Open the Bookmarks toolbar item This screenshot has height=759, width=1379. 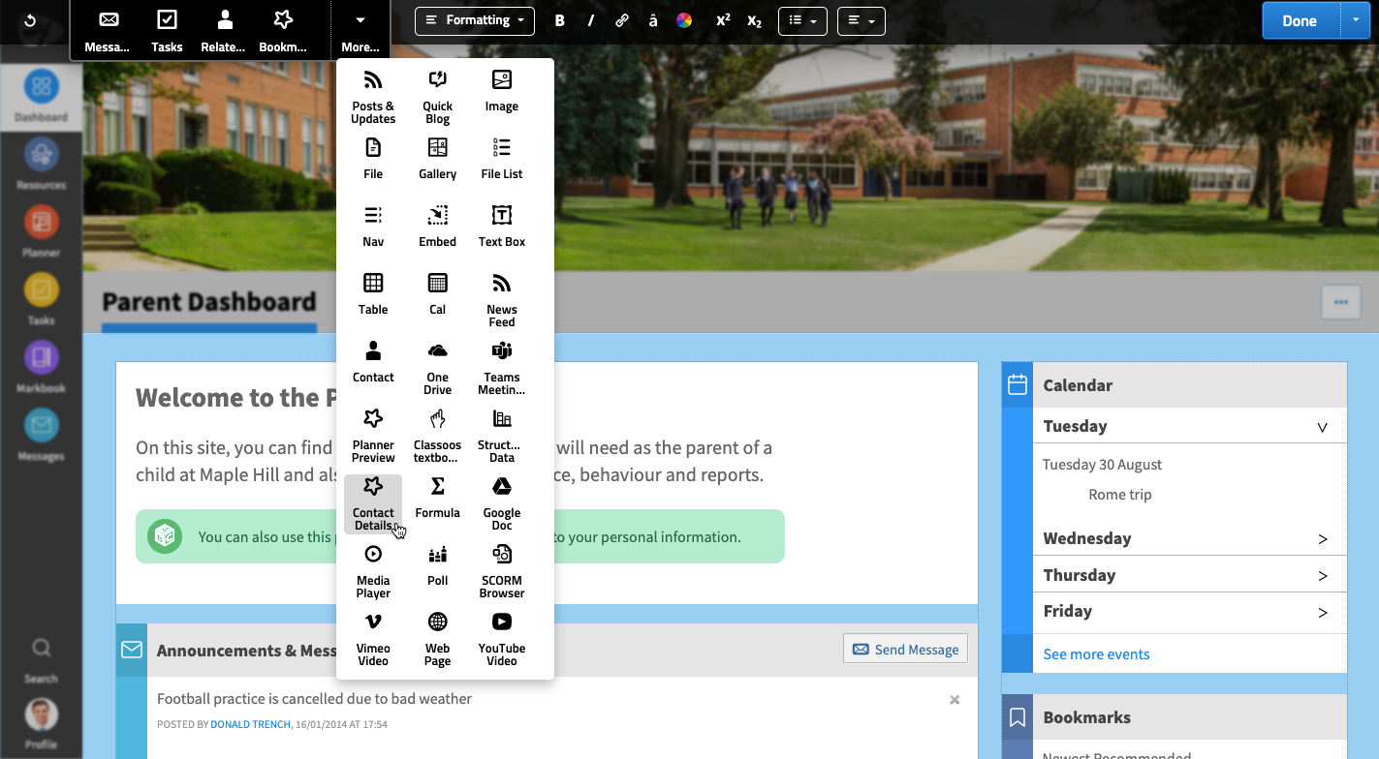282,29
